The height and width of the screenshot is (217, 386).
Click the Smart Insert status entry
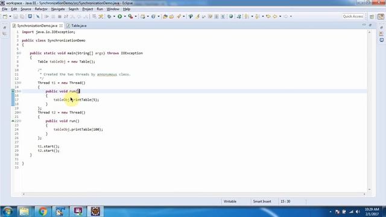coord(262,201)
